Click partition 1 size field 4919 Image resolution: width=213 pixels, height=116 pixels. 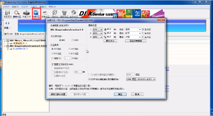[x=110, y=30]
